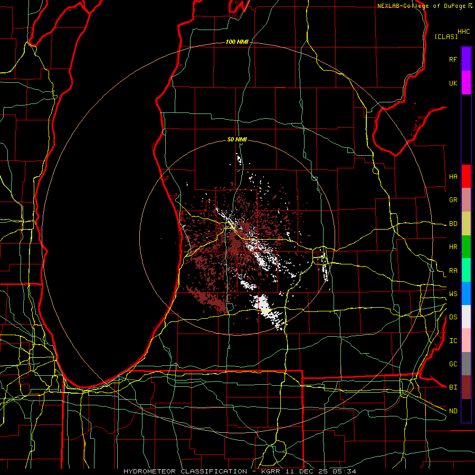Click the [CLAS] legend header
This screenshot has width=475, height=475.
tap(446, 36)
